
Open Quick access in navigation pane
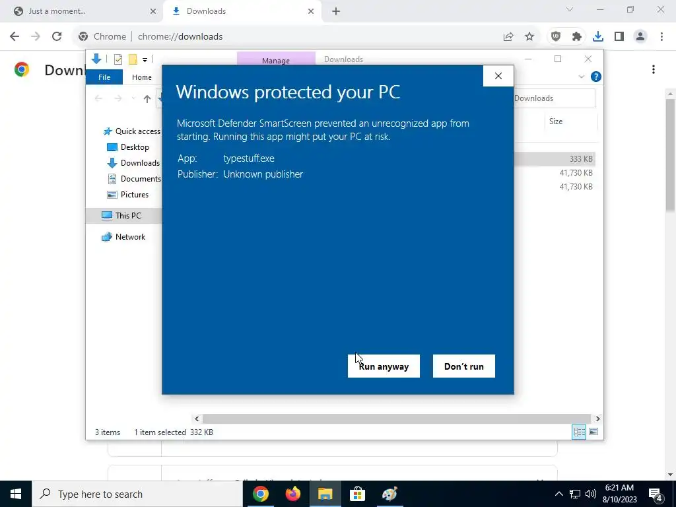click(137, 131)
